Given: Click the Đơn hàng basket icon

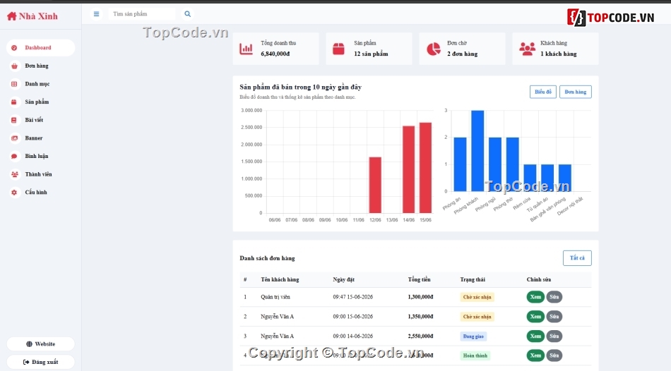Looking at the screenshot, I should pyautogui.click(x=14, y=66).
